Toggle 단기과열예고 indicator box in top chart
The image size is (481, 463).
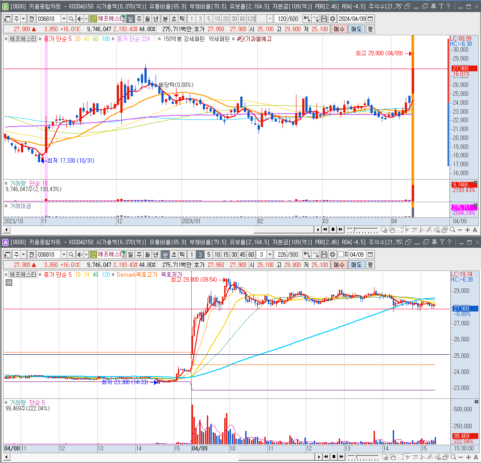234,39
